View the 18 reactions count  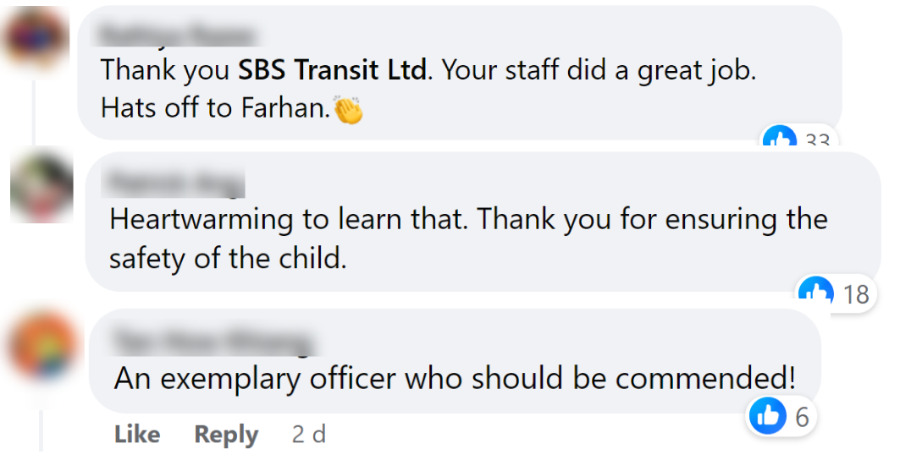point(856,293)
